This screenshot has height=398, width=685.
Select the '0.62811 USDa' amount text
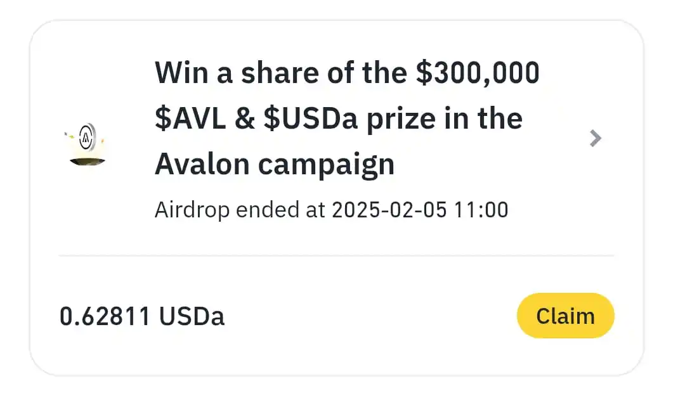143,315
